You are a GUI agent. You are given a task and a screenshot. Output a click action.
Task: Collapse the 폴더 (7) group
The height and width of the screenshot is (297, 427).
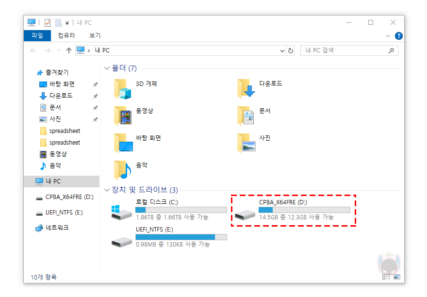pyautogui.click(x=107, y=68)
